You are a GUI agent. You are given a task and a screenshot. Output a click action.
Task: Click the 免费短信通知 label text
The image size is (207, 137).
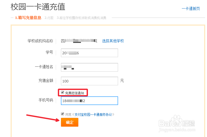point(75,93)
